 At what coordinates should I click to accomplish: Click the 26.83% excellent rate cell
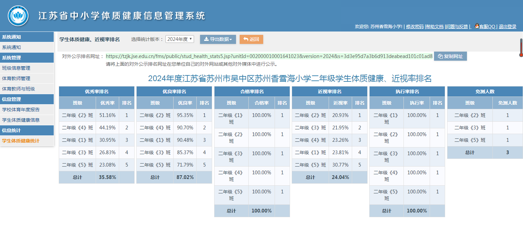click(107, 152)
